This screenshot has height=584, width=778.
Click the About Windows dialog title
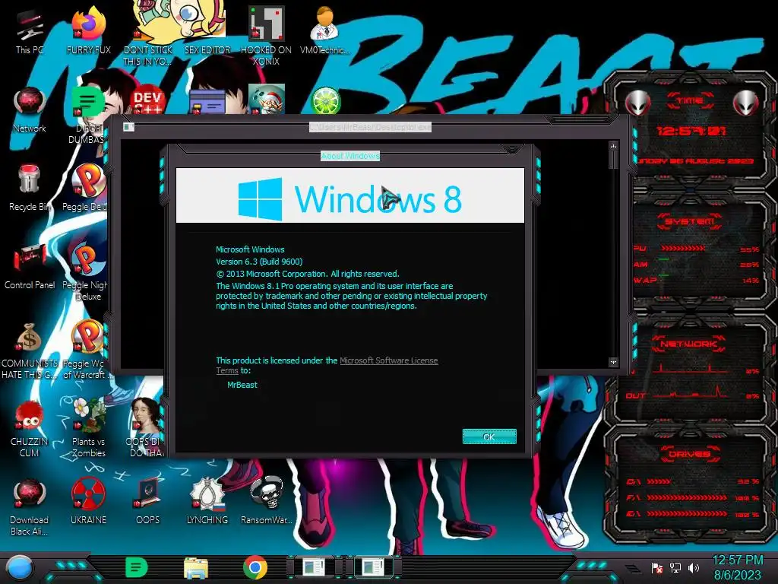349,156
